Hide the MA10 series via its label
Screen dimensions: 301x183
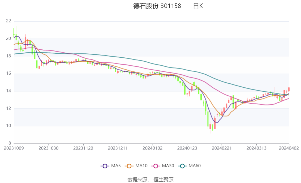(141, 166)
